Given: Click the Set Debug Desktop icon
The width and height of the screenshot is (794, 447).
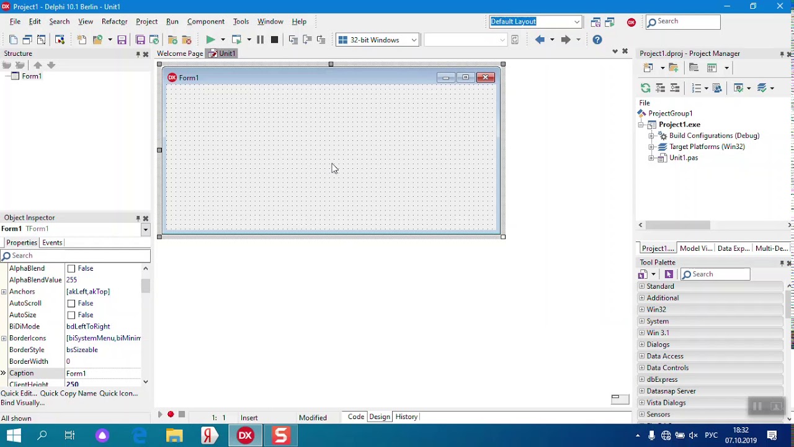Looking at the screenshot, I should (609, 22).
